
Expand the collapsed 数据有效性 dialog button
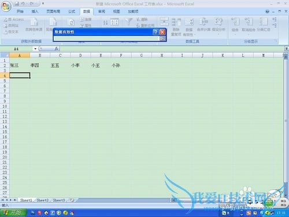point(162,39)
